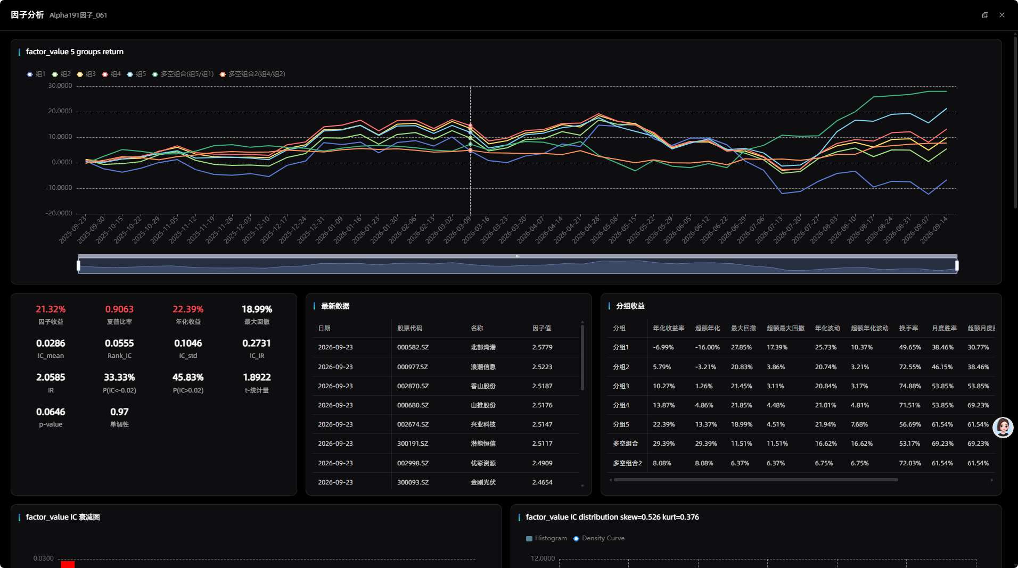This screenshot has height=568, width=1018.
Task: Click the 0.9063 夏普比率 value
Action: point(119,309)
